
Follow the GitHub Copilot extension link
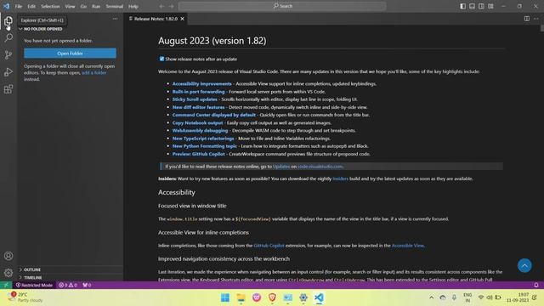click(269, 246)
